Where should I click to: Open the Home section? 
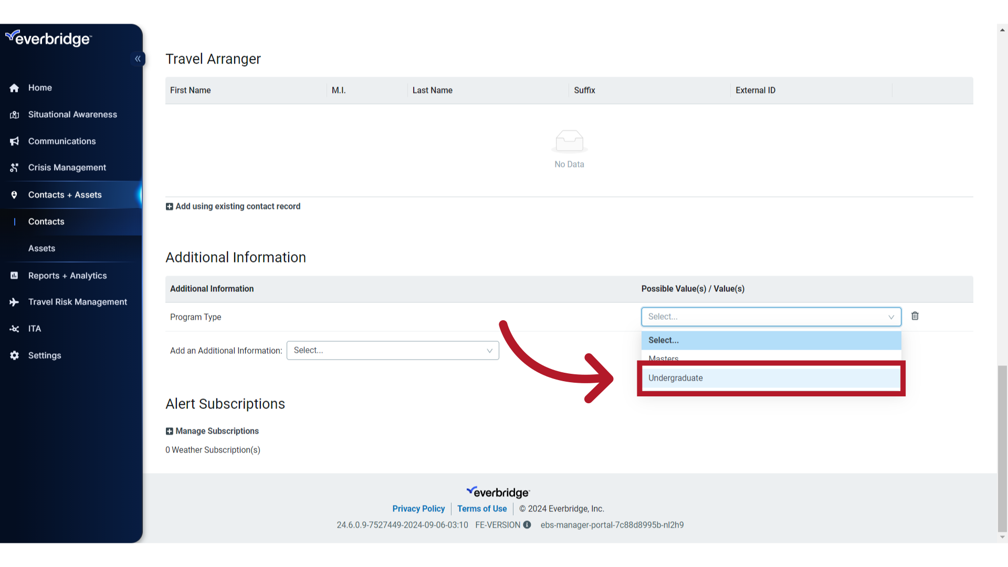(x=40, y=87)
